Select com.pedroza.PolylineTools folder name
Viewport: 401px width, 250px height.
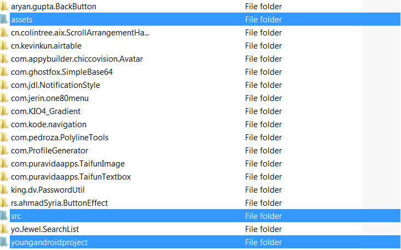click(60, 138)
